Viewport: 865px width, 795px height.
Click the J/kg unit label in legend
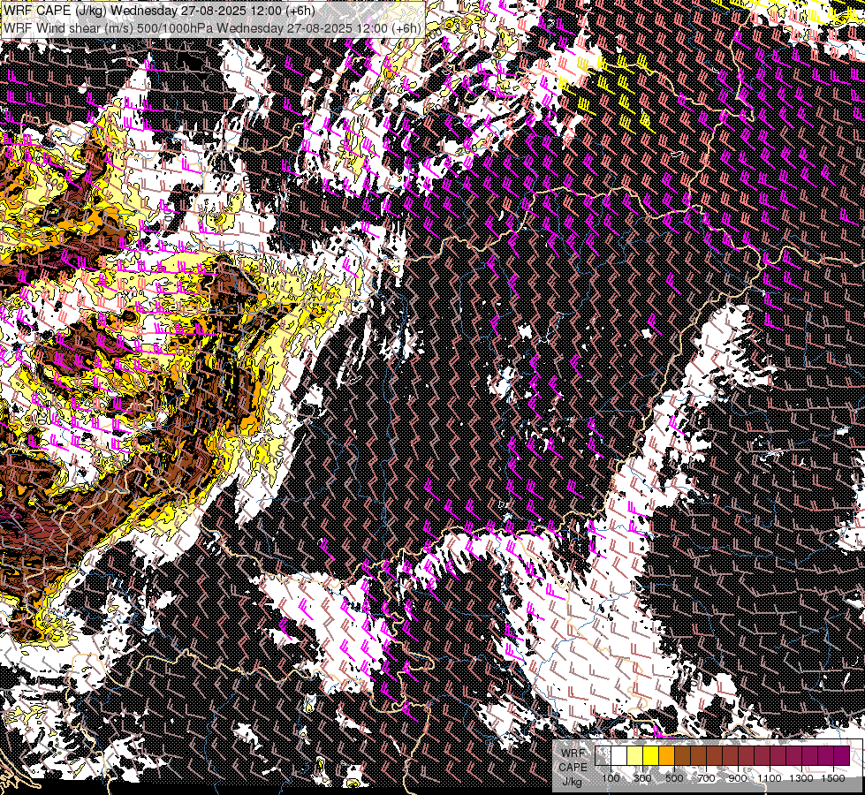(x=573, y=782)
